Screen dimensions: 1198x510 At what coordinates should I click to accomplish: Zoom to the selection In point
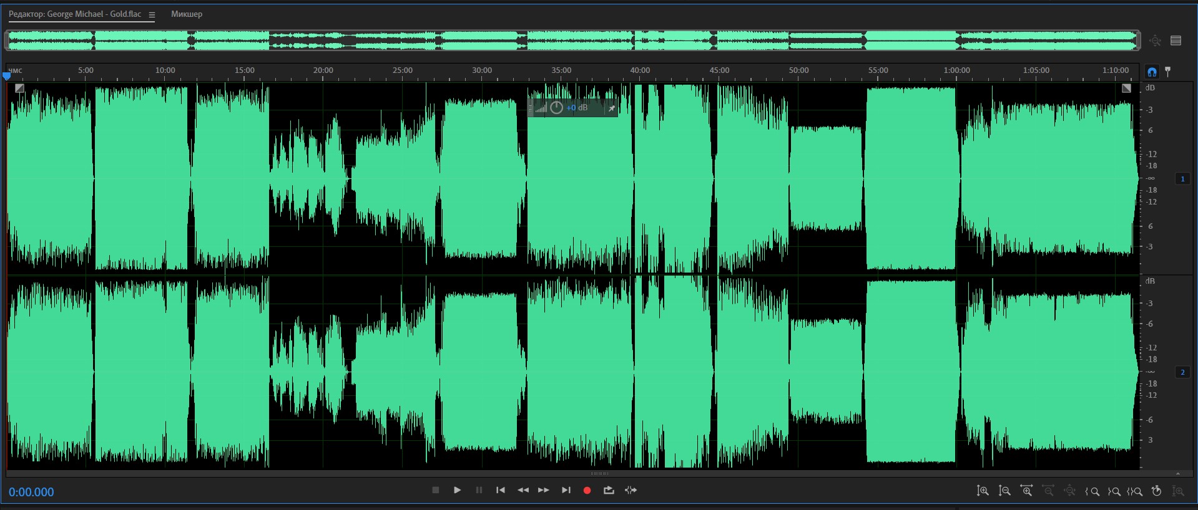click(x=1092, y=491)
